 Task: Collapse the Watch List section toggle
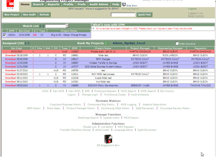(x=41, y=26)
